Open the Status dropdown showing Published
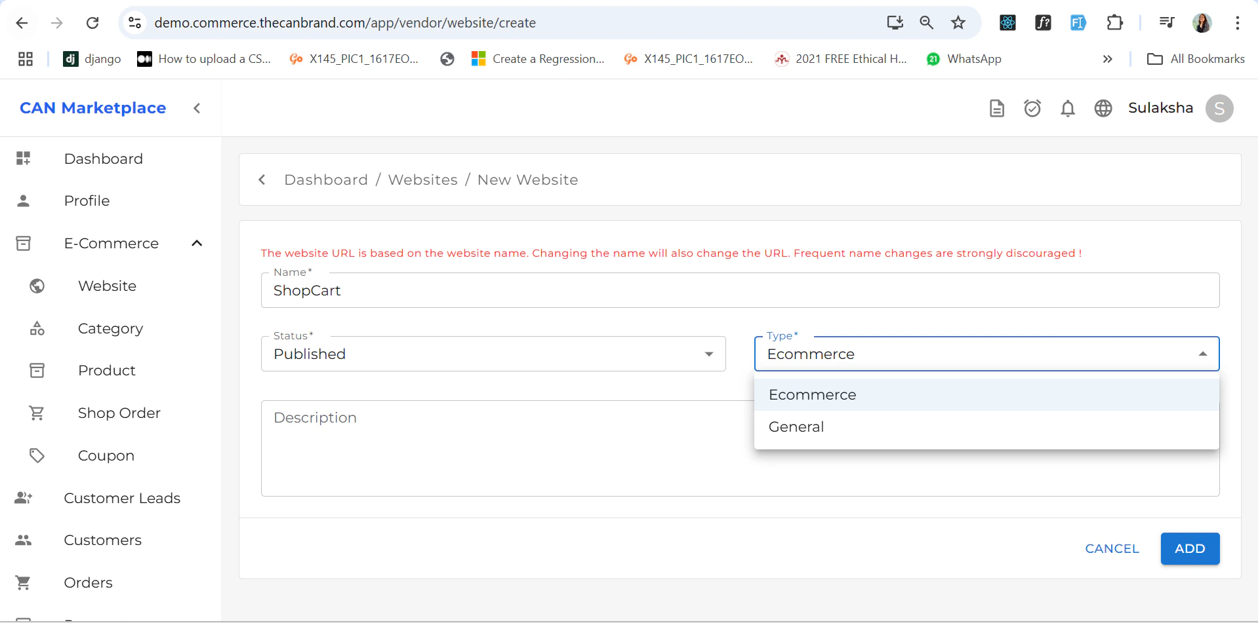 (x=493, y=354)
